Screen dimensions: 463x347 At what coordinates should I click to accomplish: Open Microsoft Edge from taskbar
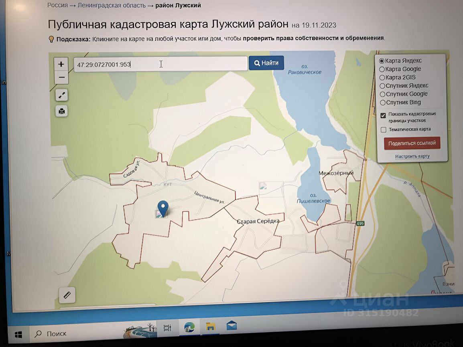point(189,327)
